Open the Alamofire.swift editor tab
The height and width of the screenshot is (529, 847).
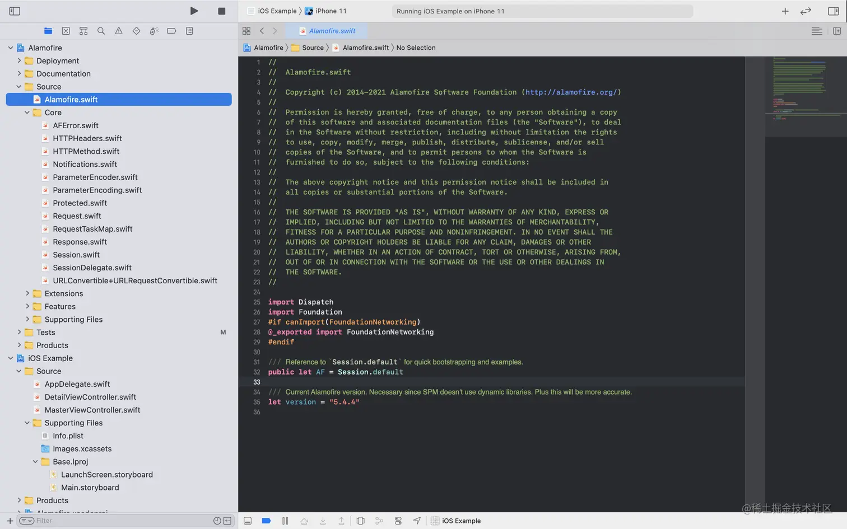328,31
